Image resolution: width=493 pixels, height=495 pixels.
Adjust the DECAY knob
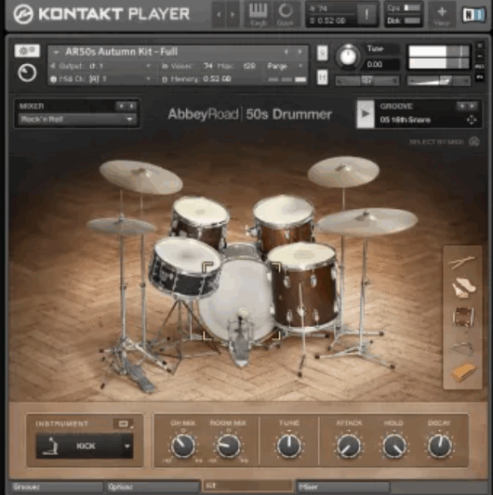click(x=440, y=446)
